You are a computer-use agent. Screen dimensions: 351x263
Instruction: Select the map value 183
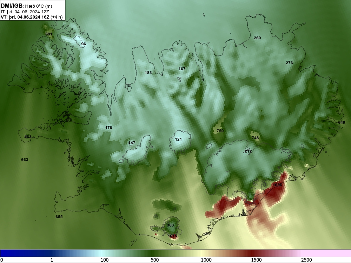148,73
